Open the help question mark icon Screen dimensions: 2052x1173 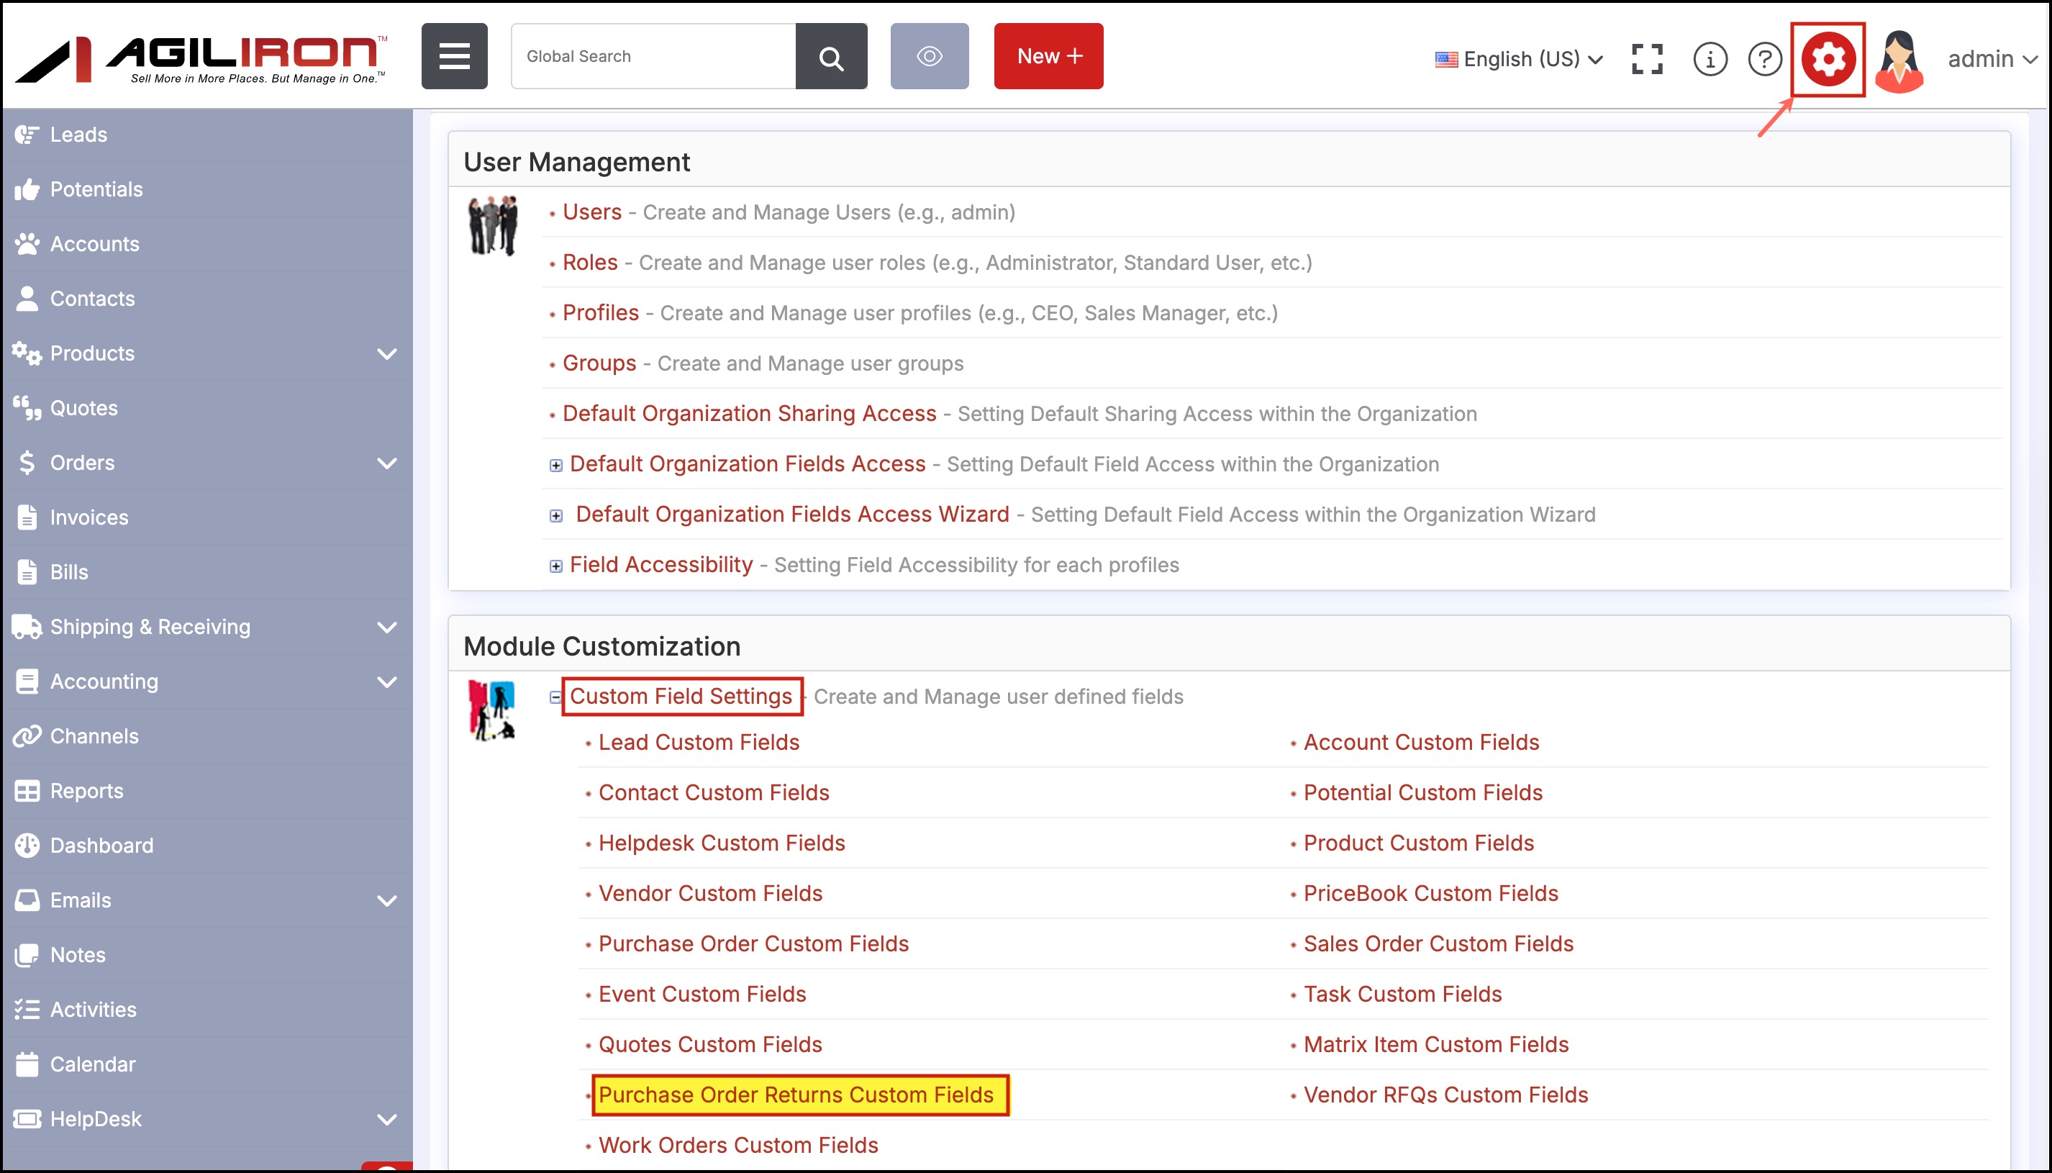coord(1764,59)
